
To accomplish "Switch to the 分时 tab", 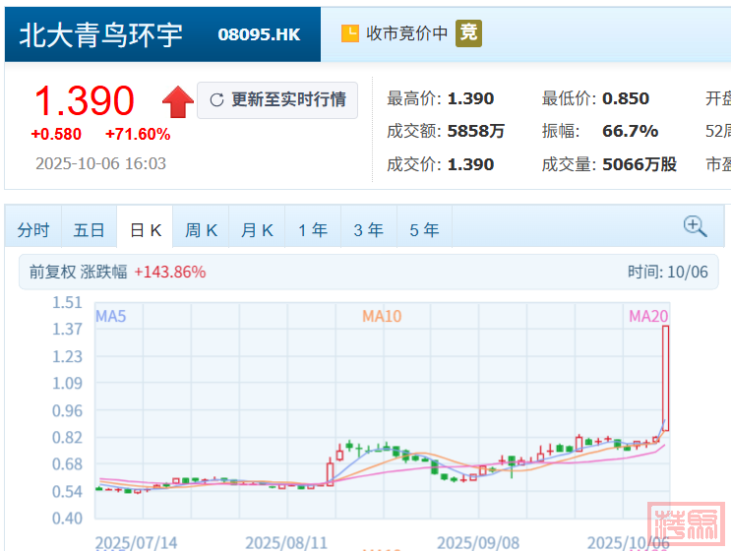I will [x=33, y=230].
